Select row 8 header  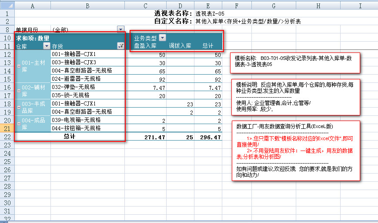click(7, 30)
